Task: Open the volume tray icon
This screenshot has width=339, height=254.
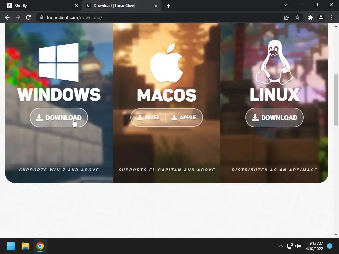Action: click(x=298, y=246)
